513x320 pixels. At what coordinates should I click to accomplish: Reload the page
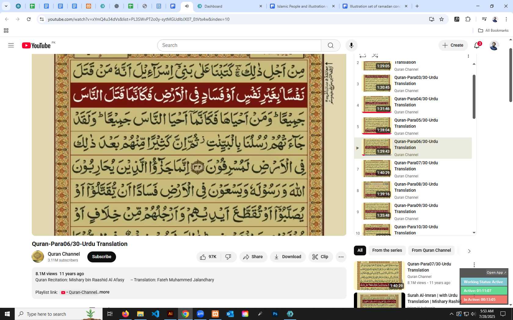point(29,19)
